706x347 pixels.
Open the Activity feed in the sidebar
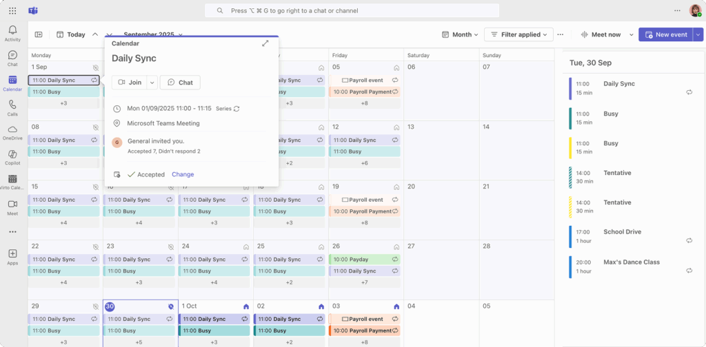(x=12, y=33)
